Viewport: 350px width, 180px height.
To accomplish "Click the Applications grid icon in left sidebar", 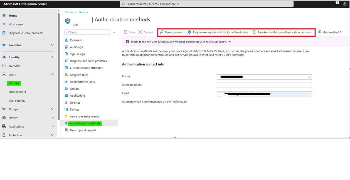I will (x=4, y=126).
